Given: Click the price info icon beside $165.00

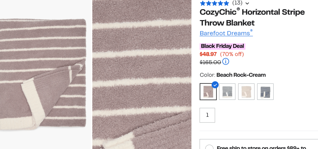Looking at the screenshot, I should [226, 62].
